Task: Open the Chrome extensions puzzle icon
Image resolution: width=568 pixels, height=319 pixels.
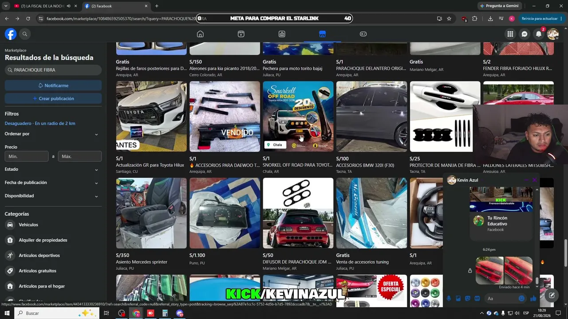Action: click(474, 19)
